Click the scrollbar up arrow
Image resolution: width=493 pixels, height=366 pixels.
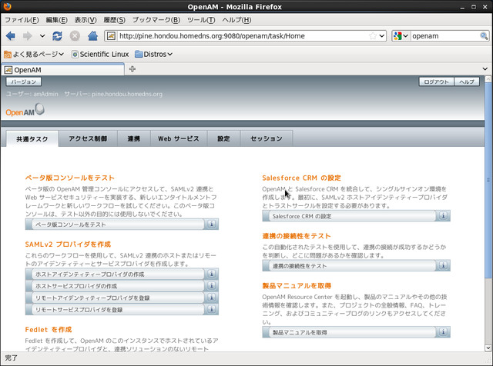click(x=488, y=78)
